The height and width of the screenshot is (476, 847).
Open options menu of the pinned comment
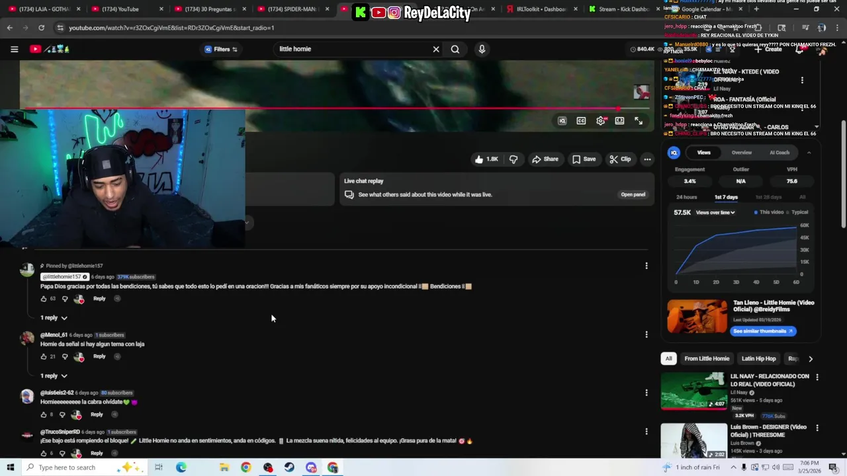(646, 266)
